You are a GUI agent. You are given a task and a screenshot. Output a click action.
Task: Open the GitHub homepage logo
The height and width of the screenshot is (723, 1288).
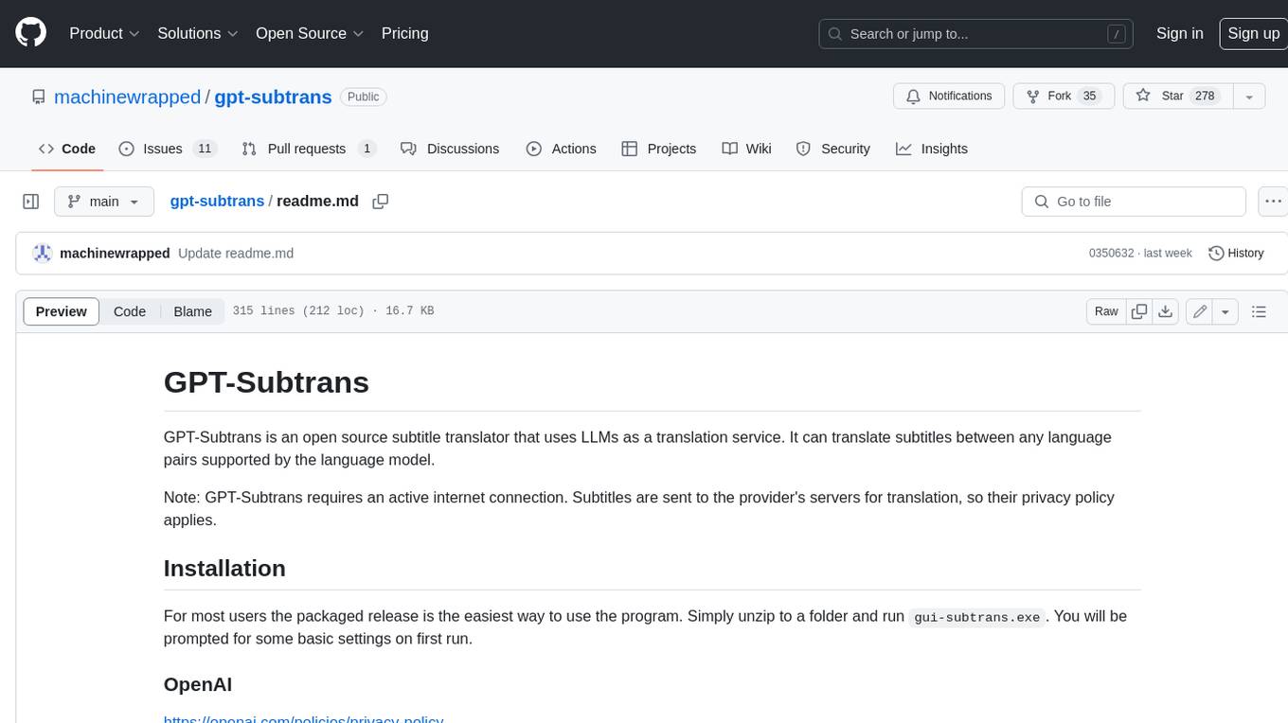[x=30, y=33]
